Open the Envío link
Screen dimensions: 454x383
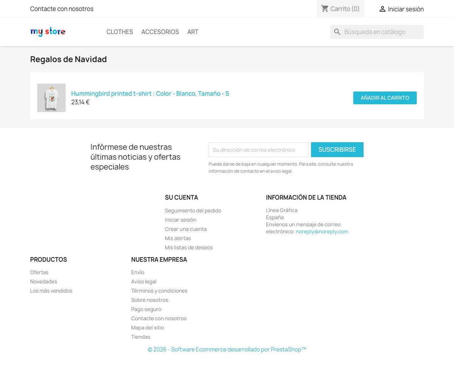(x=138, y=272)
